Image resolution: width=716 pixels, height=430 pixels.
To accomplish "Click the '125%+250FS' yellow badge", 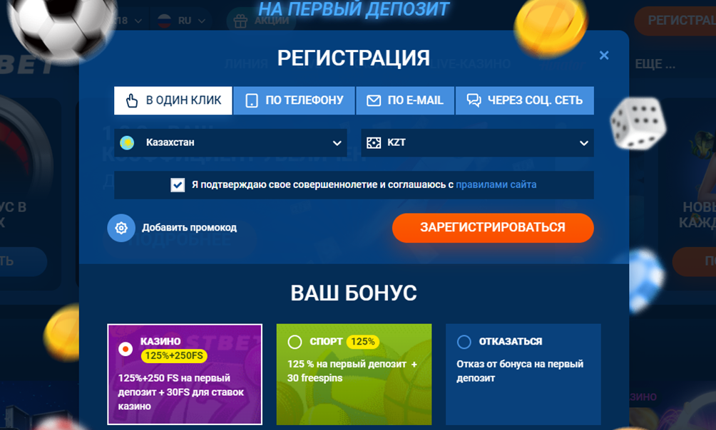I will coord(174,356).
